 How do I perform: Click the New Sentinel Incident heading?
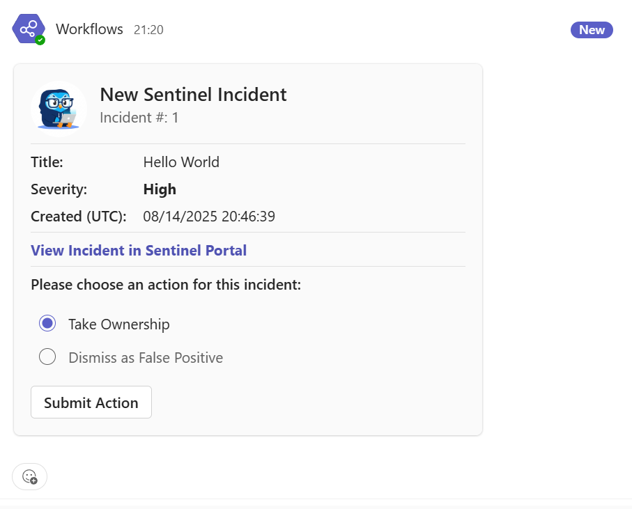193,95
